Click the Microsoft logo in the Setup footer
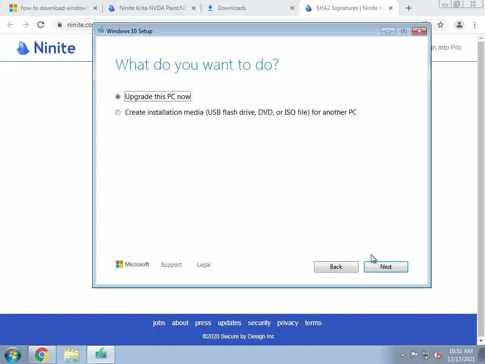The image size is (485, 364). 133,264
